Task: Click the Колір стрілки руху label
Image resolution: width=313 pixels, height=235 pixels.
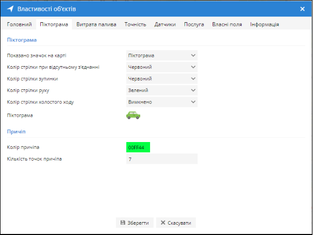Action: (28, 90)
